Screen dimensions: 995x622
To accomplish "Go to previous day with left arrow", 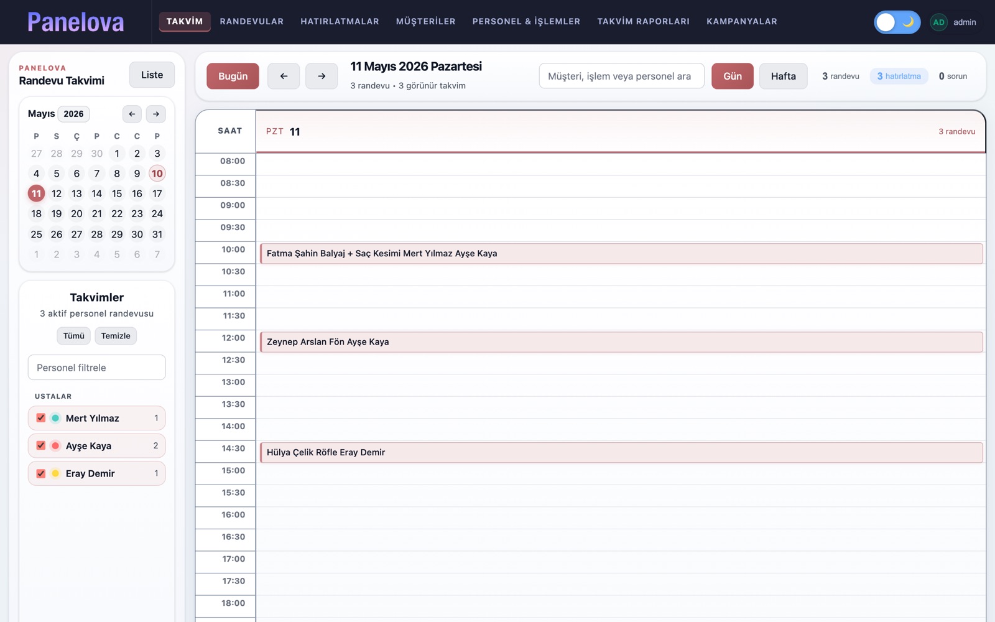I will click(x=284, y=76).
